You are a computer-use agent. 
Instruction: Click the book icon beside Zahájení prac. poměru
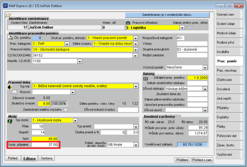[145, 79]
